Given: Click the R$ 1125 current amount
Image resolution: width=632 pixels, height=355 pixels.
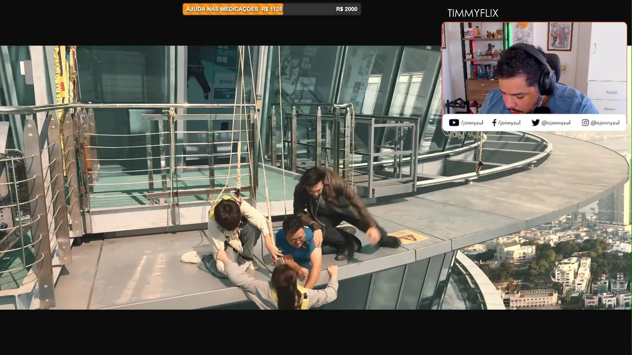Looking at the screenshot, I should (272, 9).
